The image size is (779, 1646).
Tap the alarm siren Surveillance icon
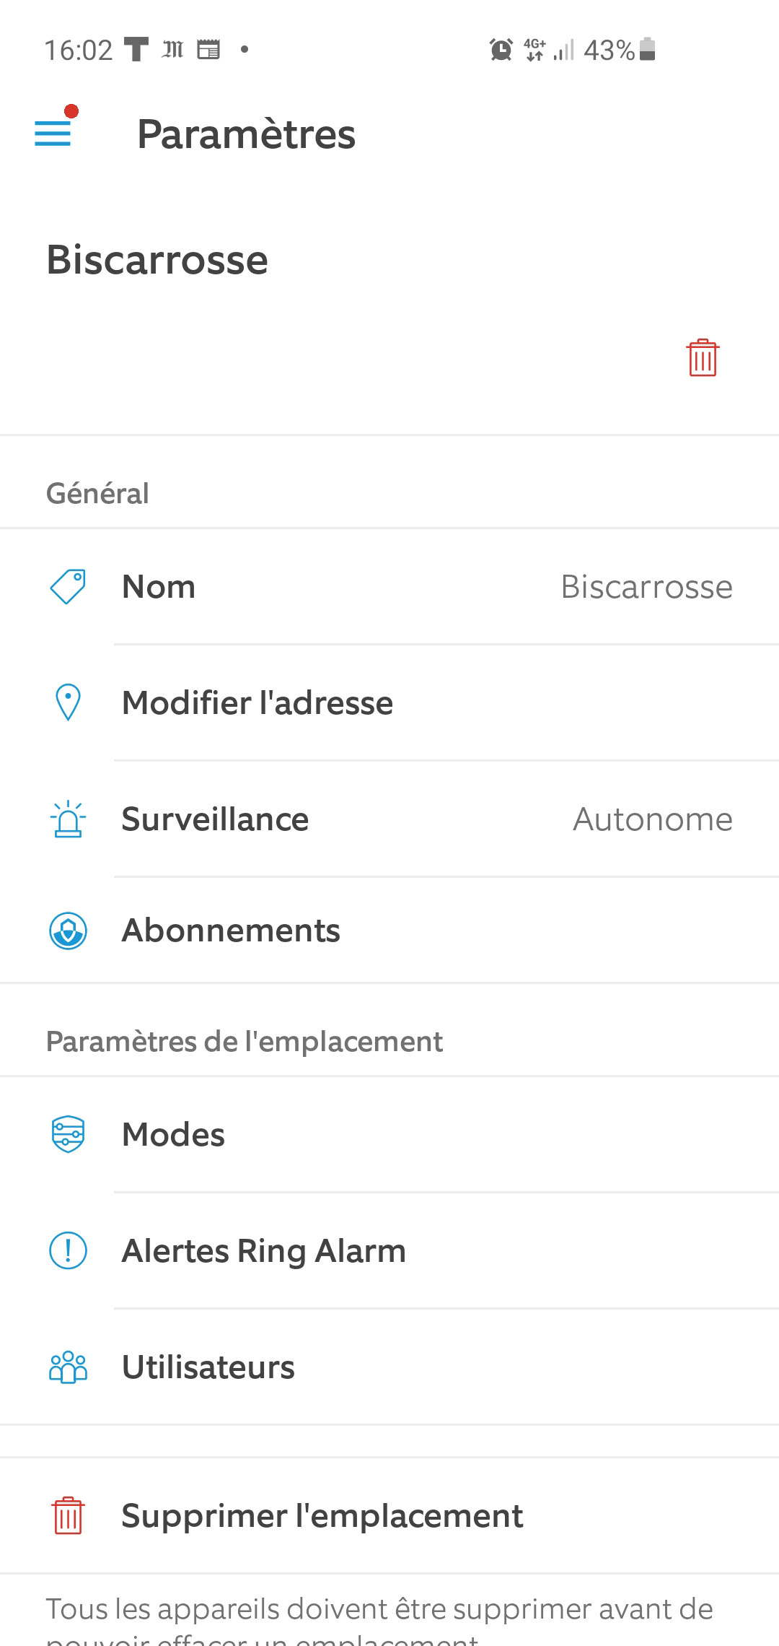click(x=68, y=819)
